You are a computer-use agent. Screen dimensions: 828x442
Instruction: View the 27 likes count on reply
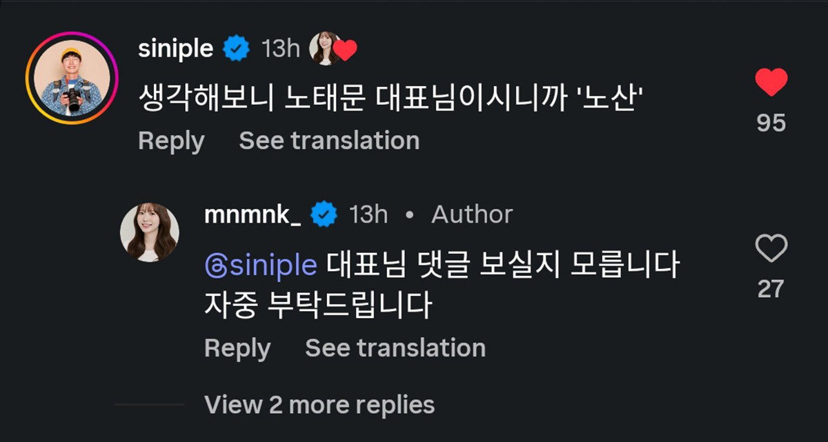click(771, 289)
